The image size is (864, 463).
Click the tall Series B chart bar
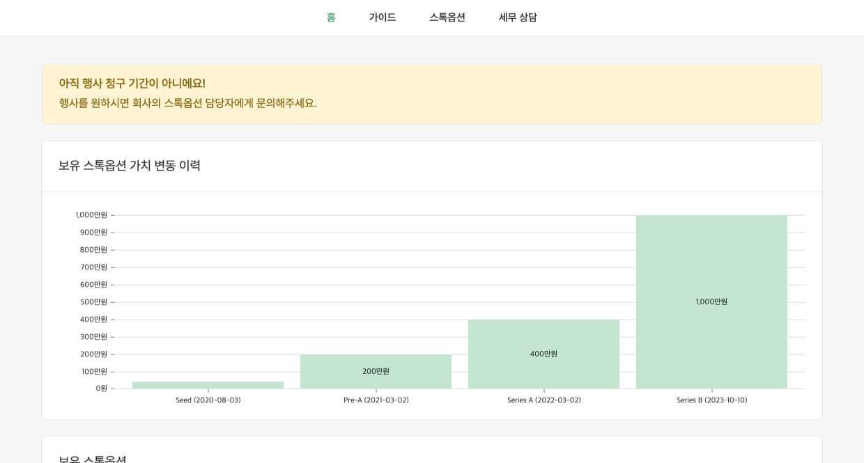711,301
